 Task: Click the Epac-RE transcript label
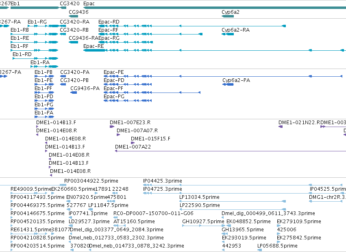[x=94, y=46]
